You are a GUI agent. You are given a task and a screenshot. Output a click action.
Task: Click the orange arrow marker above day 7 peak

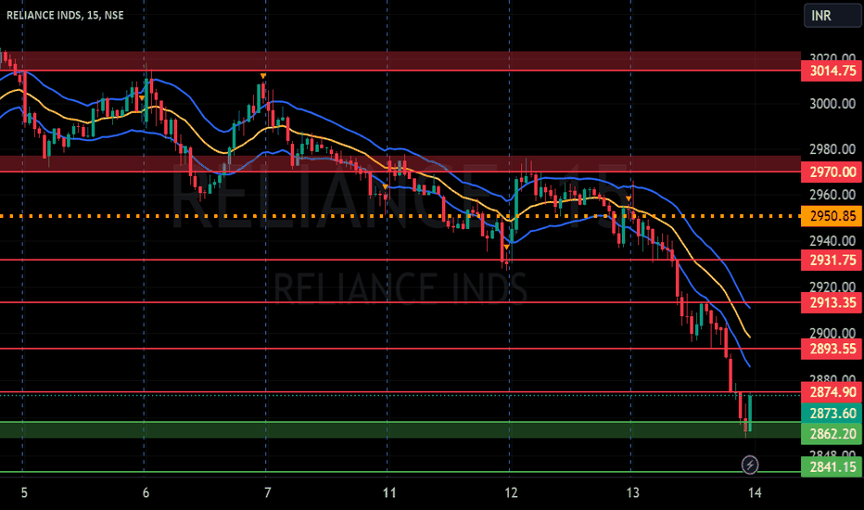point(263,76)
